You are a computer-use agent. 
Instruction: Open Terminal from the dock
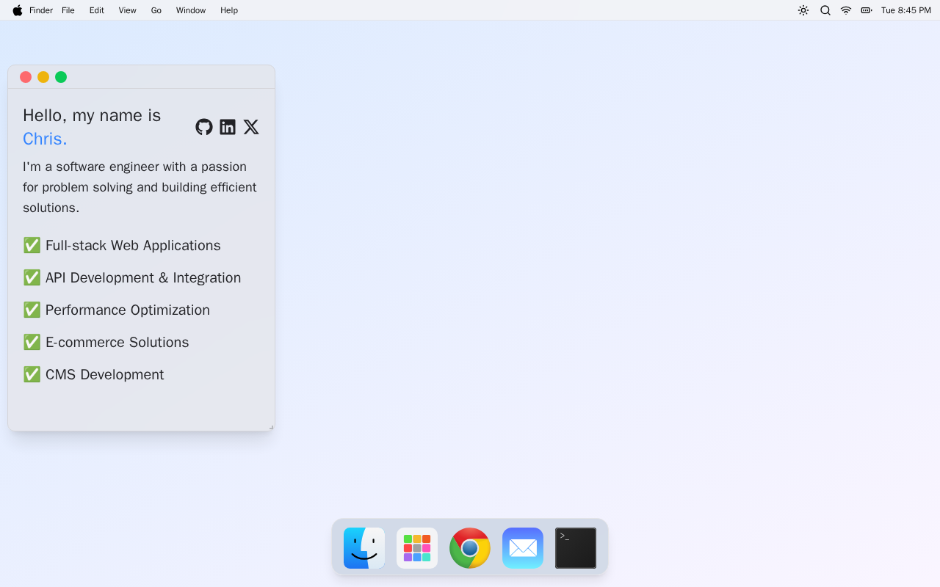point(576,548)
